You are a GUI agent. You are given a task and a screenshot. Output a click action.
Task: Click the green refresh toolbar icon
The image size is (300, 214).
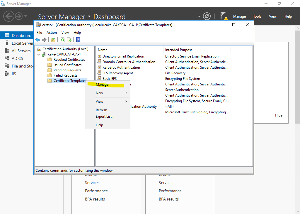coord(62,40)
